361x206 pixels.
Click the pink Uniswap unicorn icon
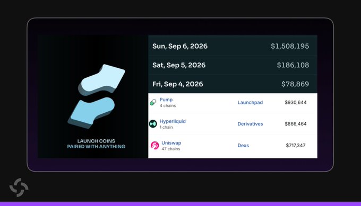coord(154,146)
